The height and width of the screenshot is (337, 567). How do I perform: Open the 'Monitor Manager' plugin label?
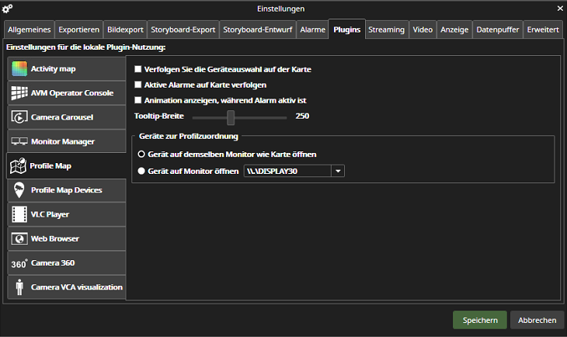[x=63, y=141]
